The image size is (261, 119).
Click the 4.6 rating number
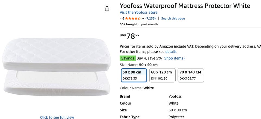tap(122, 18)
